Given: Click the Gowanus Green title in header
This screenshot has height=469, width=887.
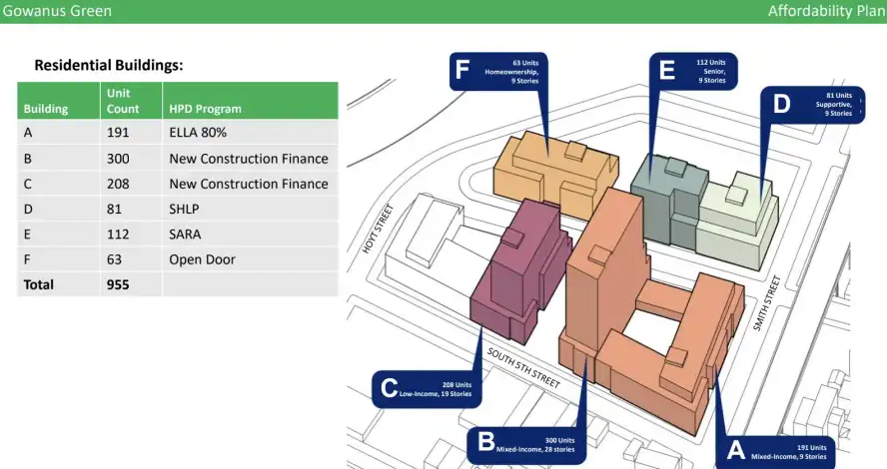Looking at the screenshot, I should [x=57, y=11].
